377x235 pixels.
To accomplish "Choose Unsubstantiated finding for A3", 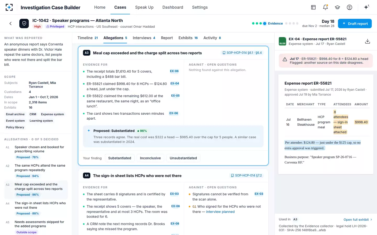I will [x=183, y=158].
